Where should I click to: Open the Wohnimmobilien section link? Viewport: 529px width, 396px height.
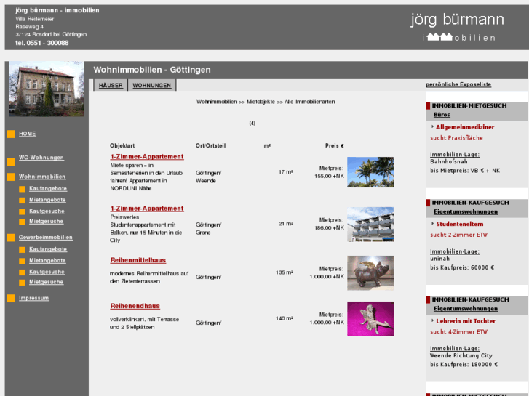coord(42,177)
